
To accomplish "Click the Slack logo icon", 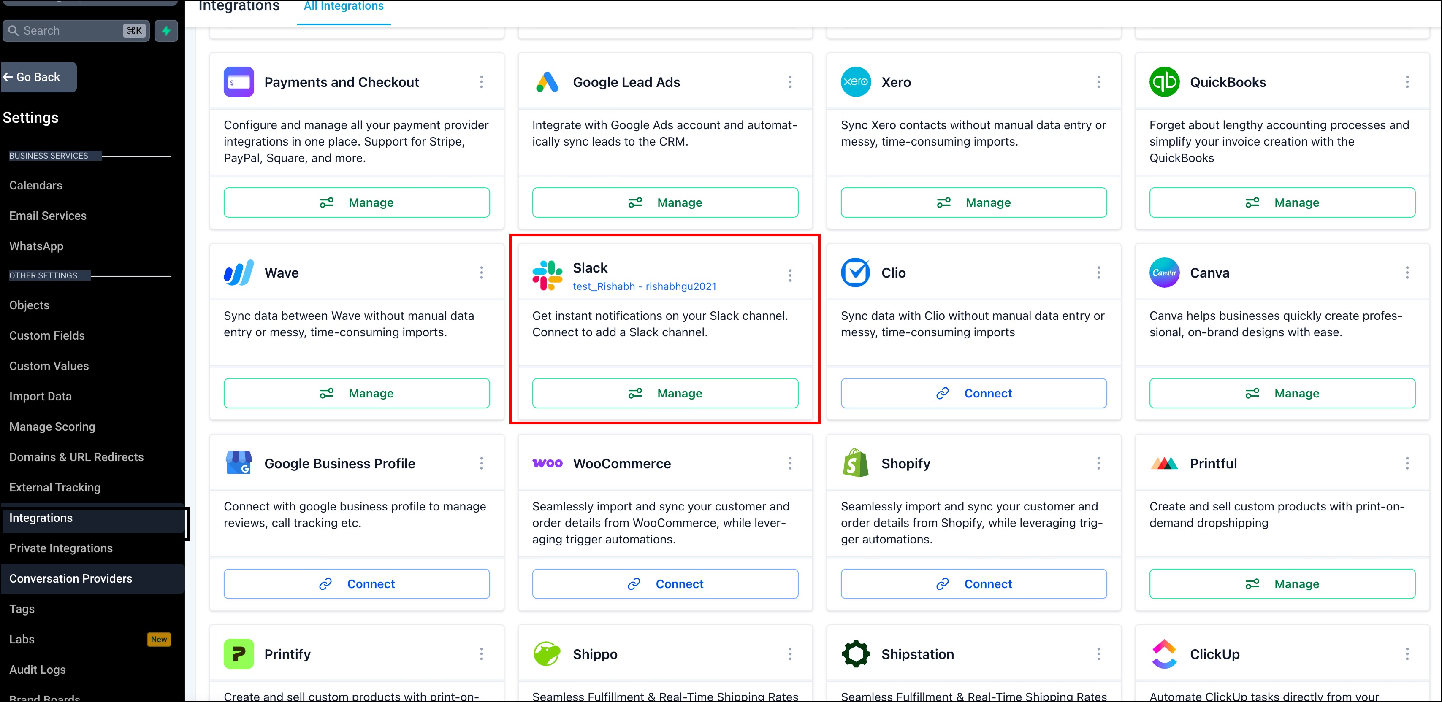I will point(547,275).
